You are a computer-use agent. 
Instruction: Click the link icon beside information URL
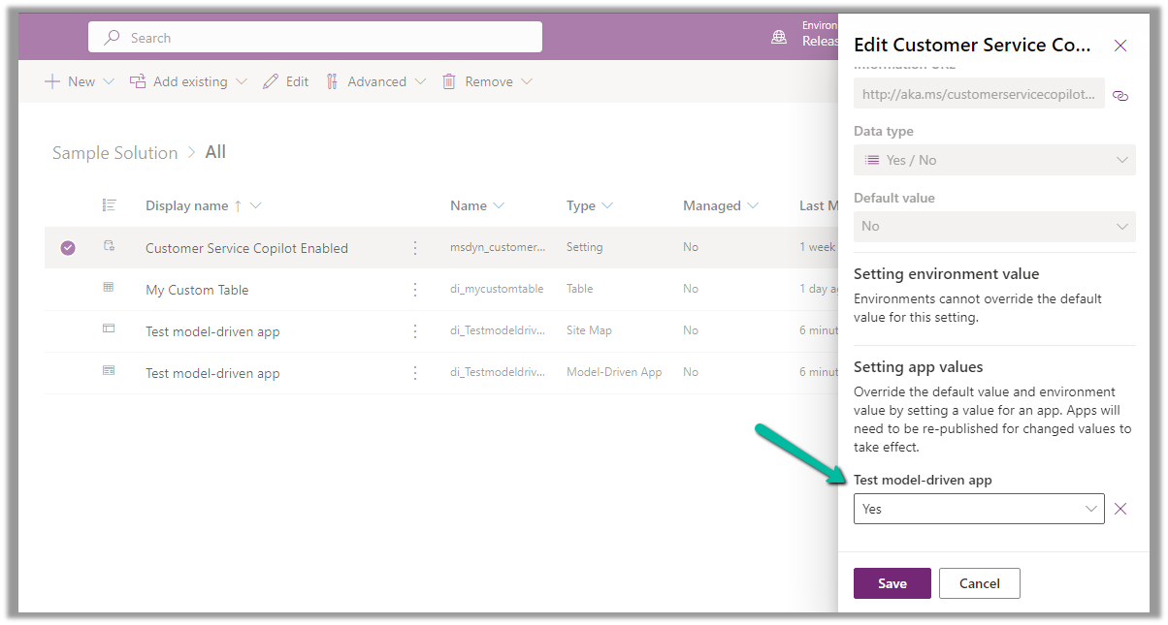[x=1120, y=95]
